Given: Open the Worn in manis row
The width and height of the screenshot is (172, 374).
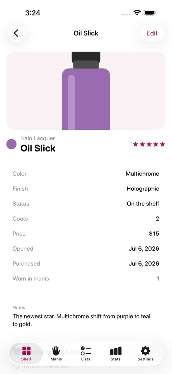Looking at the screenshot, I should click(x=86, y=279).
